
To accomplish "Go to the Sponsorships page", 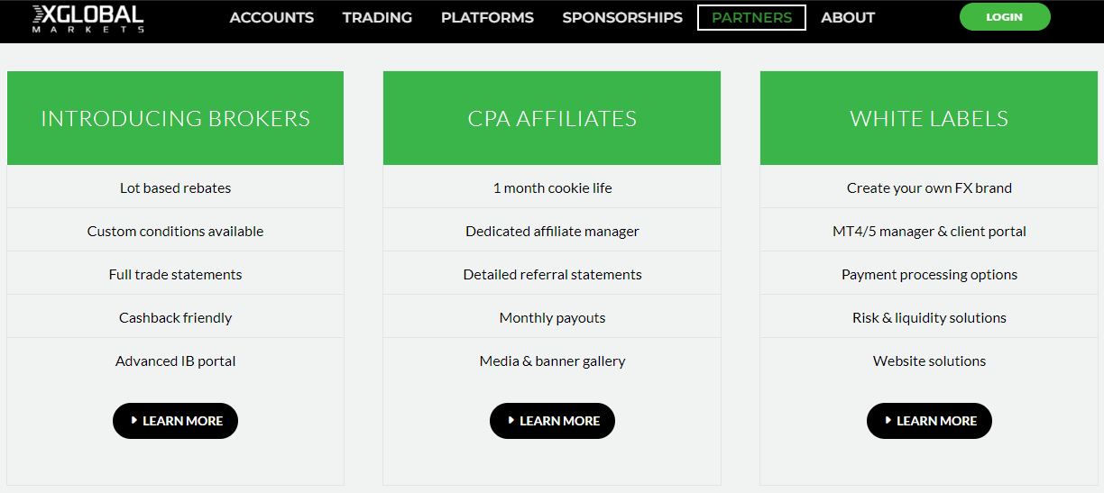I will (x=622, y=17).
